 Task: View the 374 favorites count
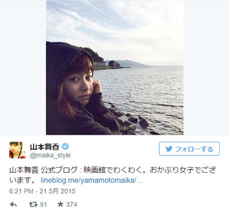point(72,204)
